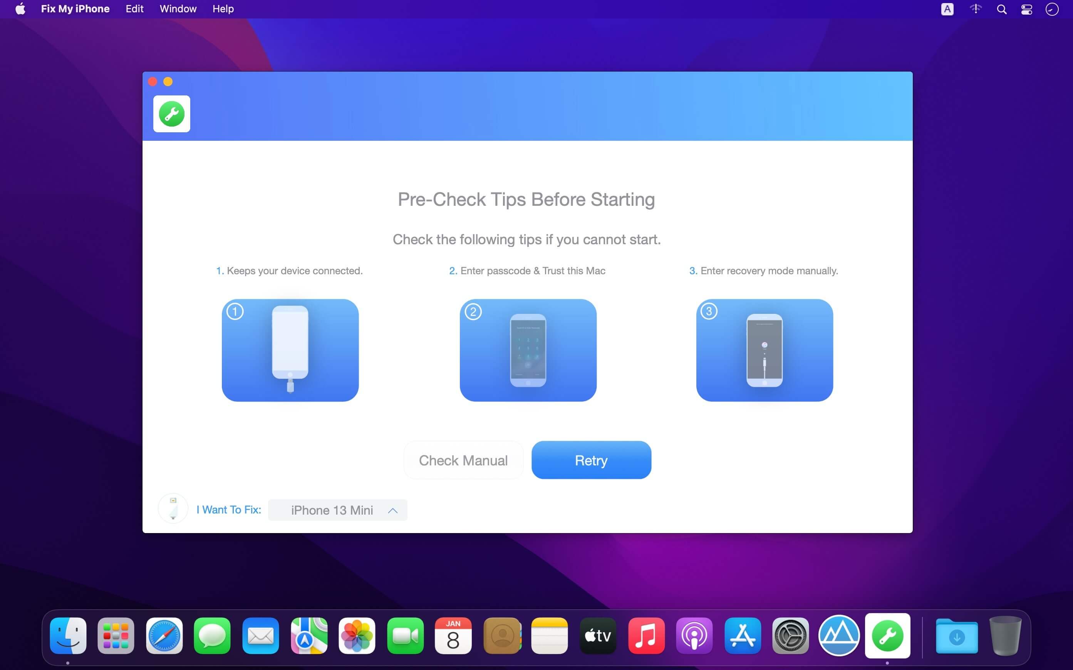Open Safari from the dock
Screen dimensions: 1073x670
(x=164, y=636)
